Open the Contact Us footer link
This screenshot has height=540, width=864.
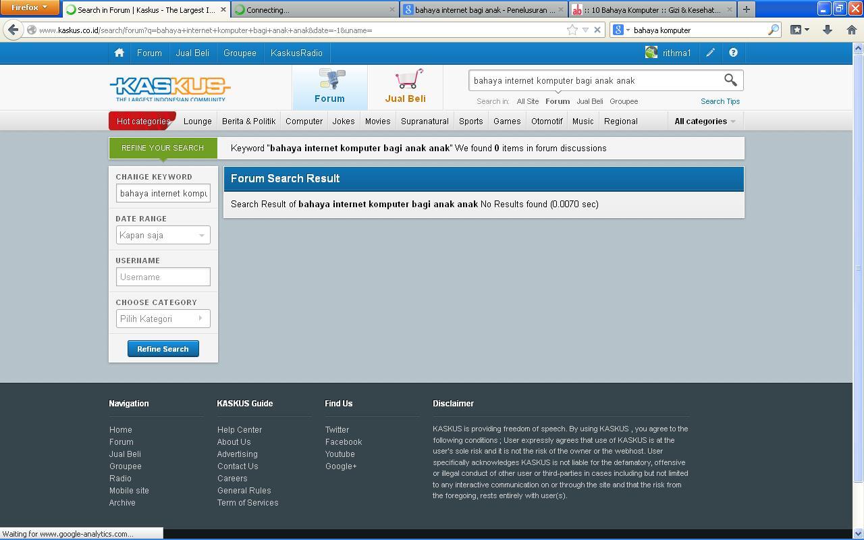point(238,466)
